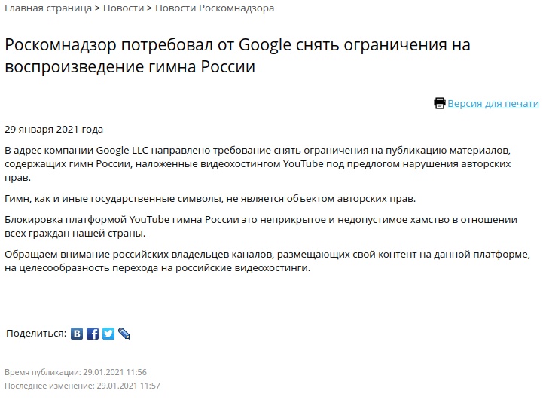Screen dimensions: 546x406
Task: Go to 'Главная страница' in breadcrumbs
Action: [x=47, y=8]
